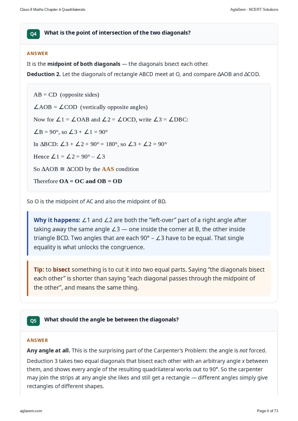Click the orange ANSWER label under Q4
Viewport: 298px width, 421px height.
click(x=37, y=53)
